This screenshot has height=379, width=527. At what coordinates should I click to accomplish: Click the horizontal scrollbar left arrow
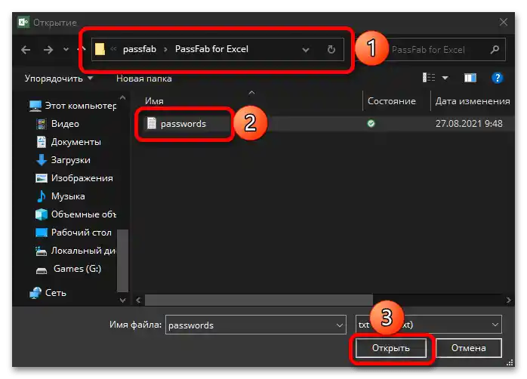[x=138, y=300]
